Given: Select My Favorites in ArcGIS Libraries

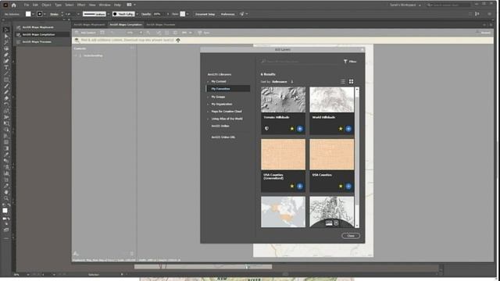Looking at the screenshot, I should point(228,89).
